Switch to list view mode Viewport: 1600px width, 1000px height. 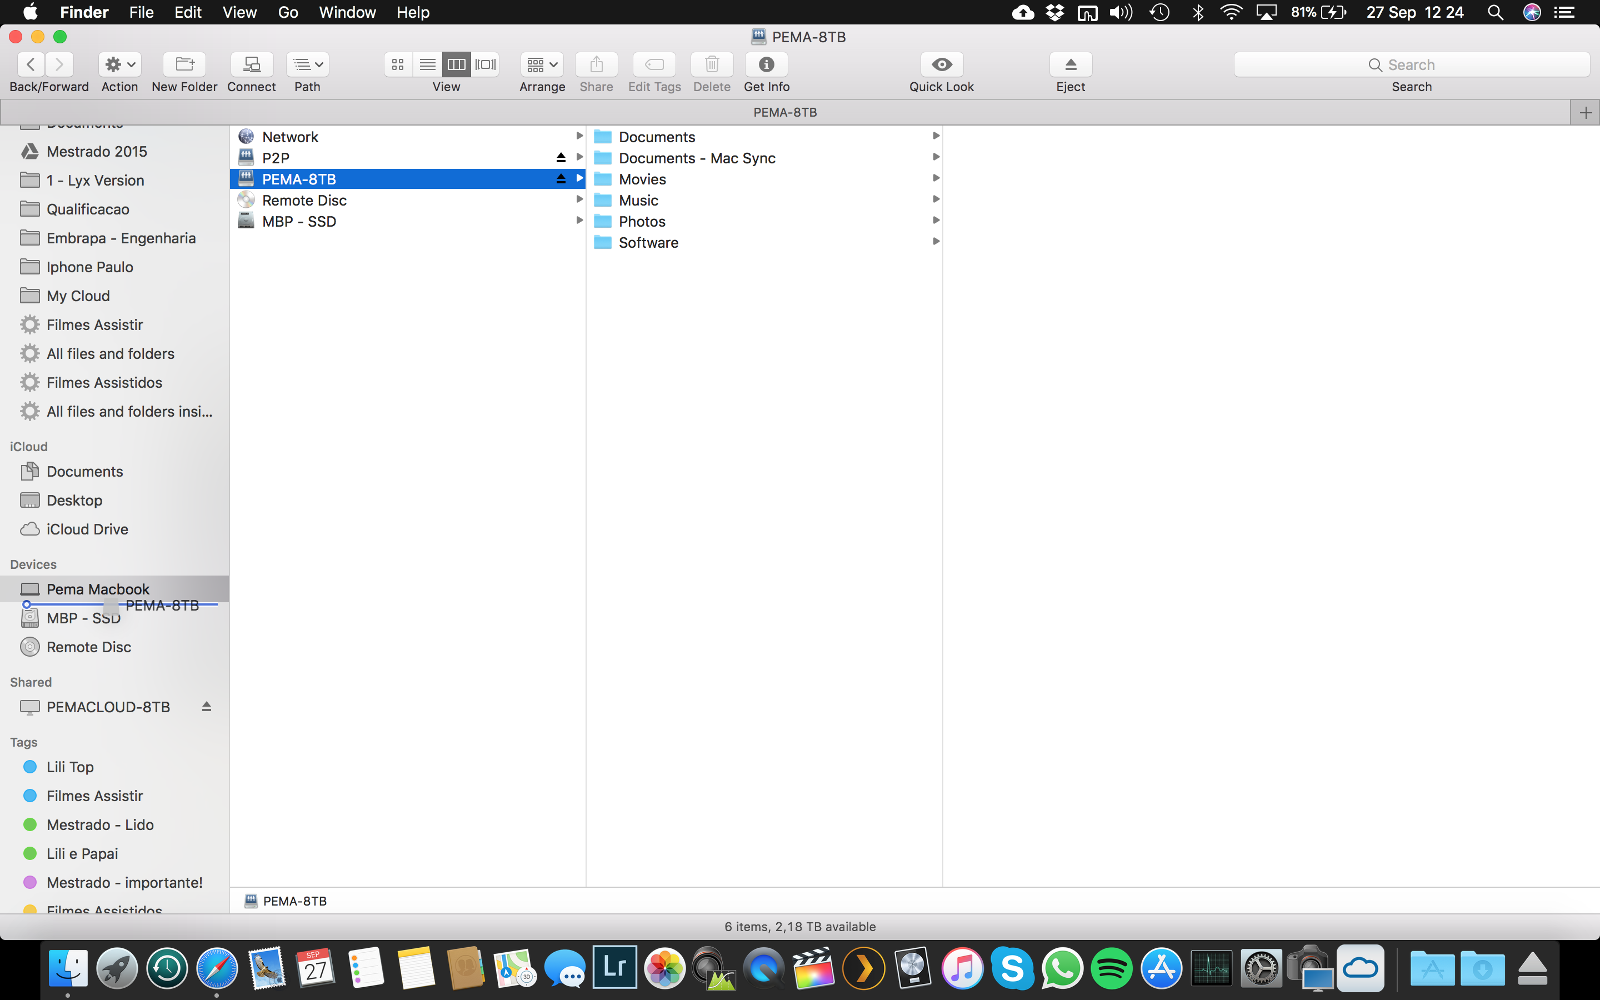(427, 64)
